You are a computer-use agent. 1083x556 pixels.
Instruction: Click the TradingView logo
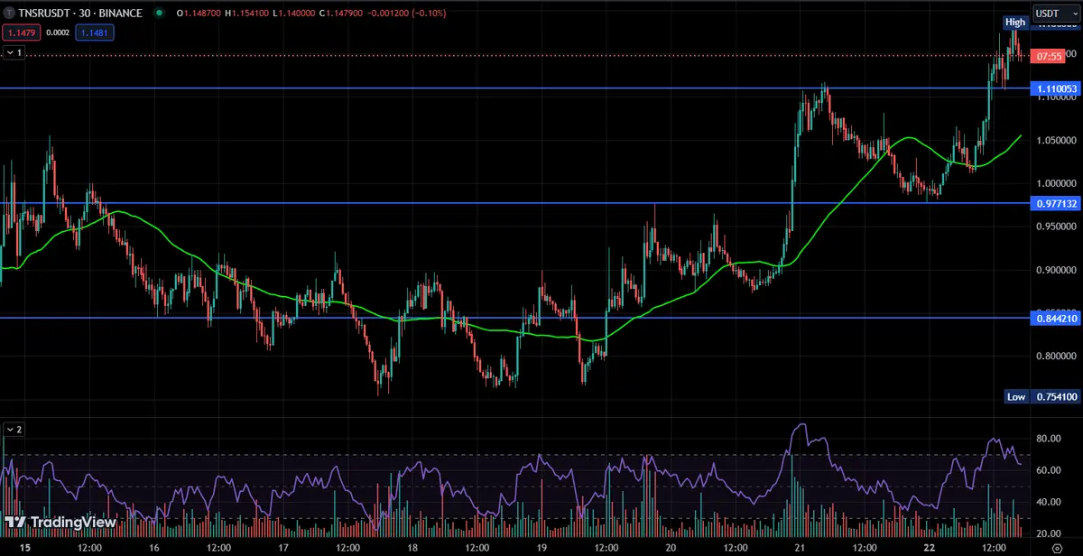[60, 522]
